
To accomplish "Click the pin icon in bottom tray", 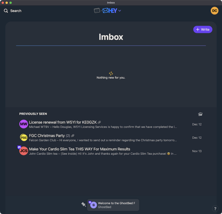I will [x=84, y=204].
